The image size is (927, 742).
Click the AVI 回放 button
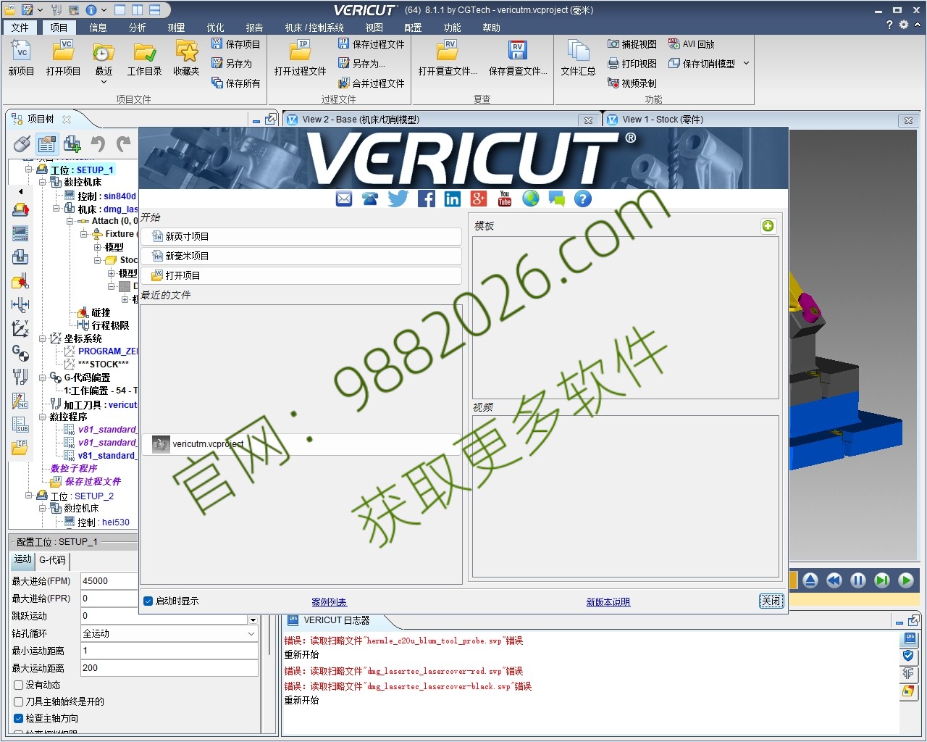pos(691,44)
